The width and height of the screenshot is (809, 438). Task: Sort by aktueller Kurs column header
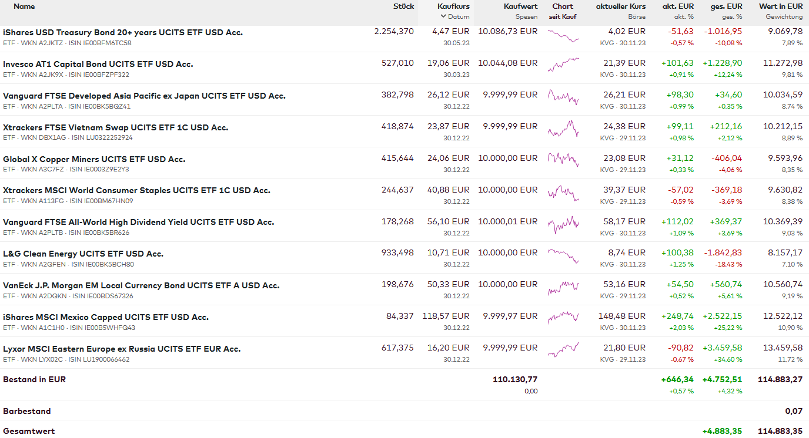click(620, 6)
